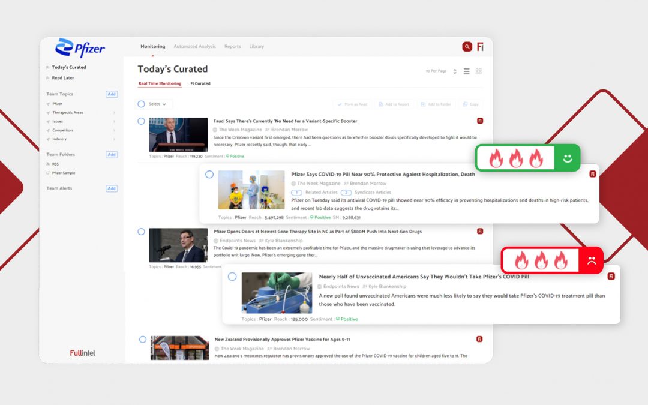Click the Fullintel logo in sidebar
The image size is (648, 405).
[x=82, y=353]
